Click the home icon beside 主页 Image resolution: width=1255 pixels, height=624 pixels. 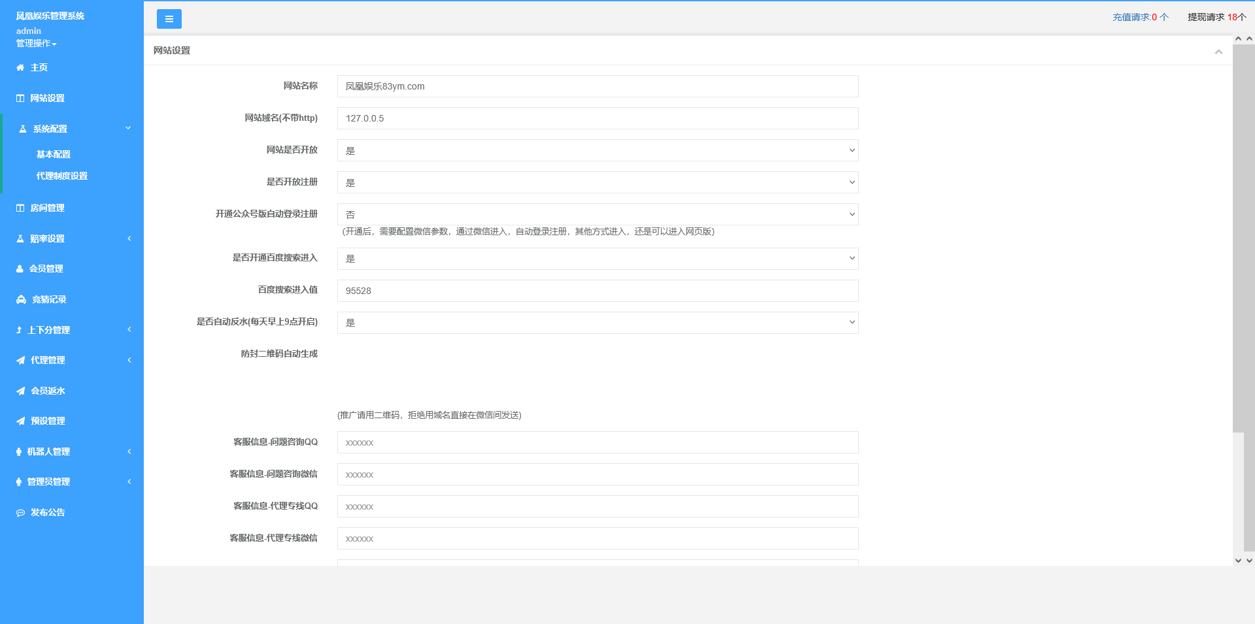tap(20, 67)
